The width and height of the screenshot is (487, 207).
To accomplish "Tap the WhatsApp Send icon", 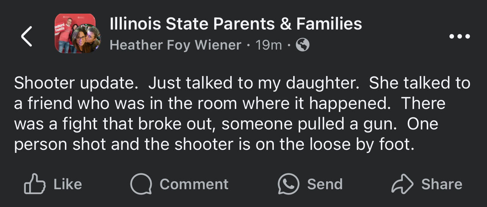I will click(288, 184).
